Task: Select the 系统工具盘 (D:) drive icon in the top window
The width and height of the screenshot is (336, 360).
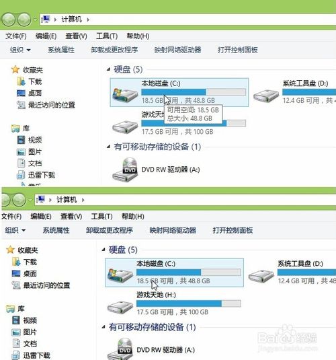Action: [266, 96]
